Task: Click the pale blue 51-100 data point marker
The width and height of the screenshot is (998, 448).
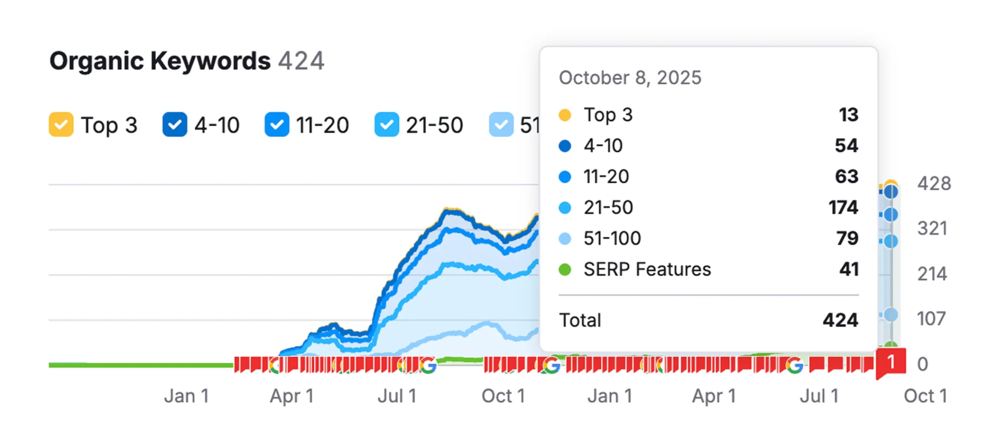Action: (890, 314)
